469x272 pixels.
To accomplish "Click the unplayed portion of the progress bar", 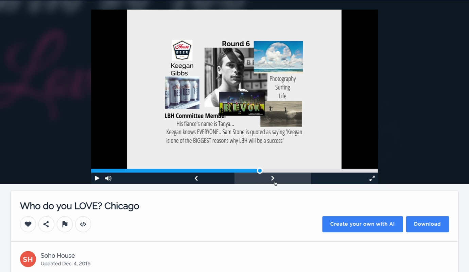I will click(x=319, y=171).
